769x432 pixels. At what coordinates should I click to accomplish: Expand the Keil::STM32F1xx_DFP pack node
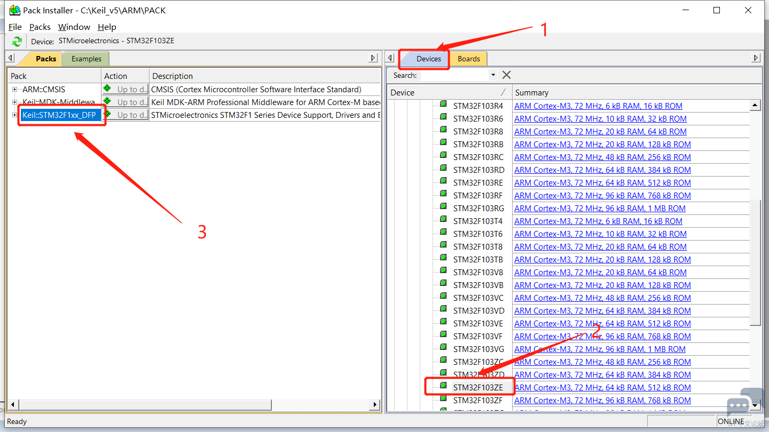coord(15,115)
